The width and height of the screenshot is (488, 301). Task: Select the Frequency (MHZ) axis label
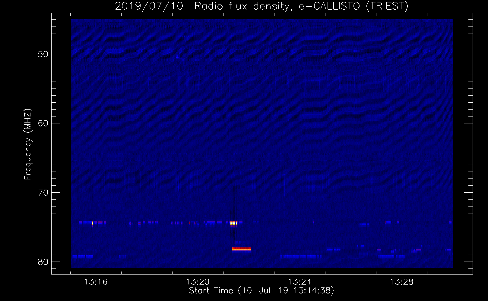[28, 145]
